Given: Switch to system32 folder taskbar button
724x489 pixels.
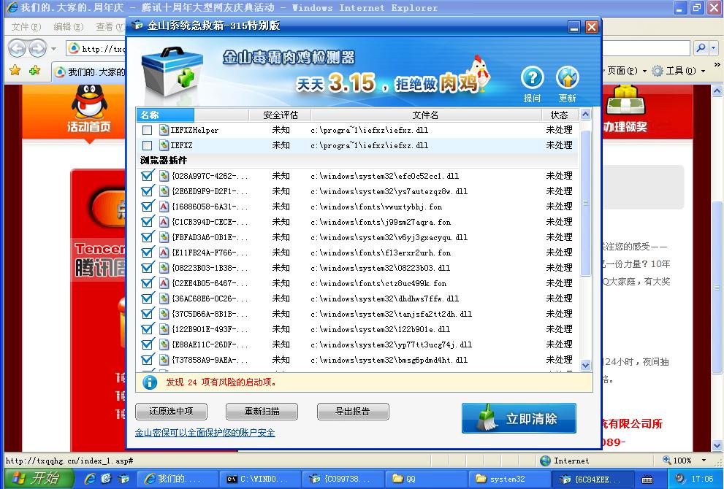Looking at the screenshot, I should pyautogui.click(x=508, y=479).
